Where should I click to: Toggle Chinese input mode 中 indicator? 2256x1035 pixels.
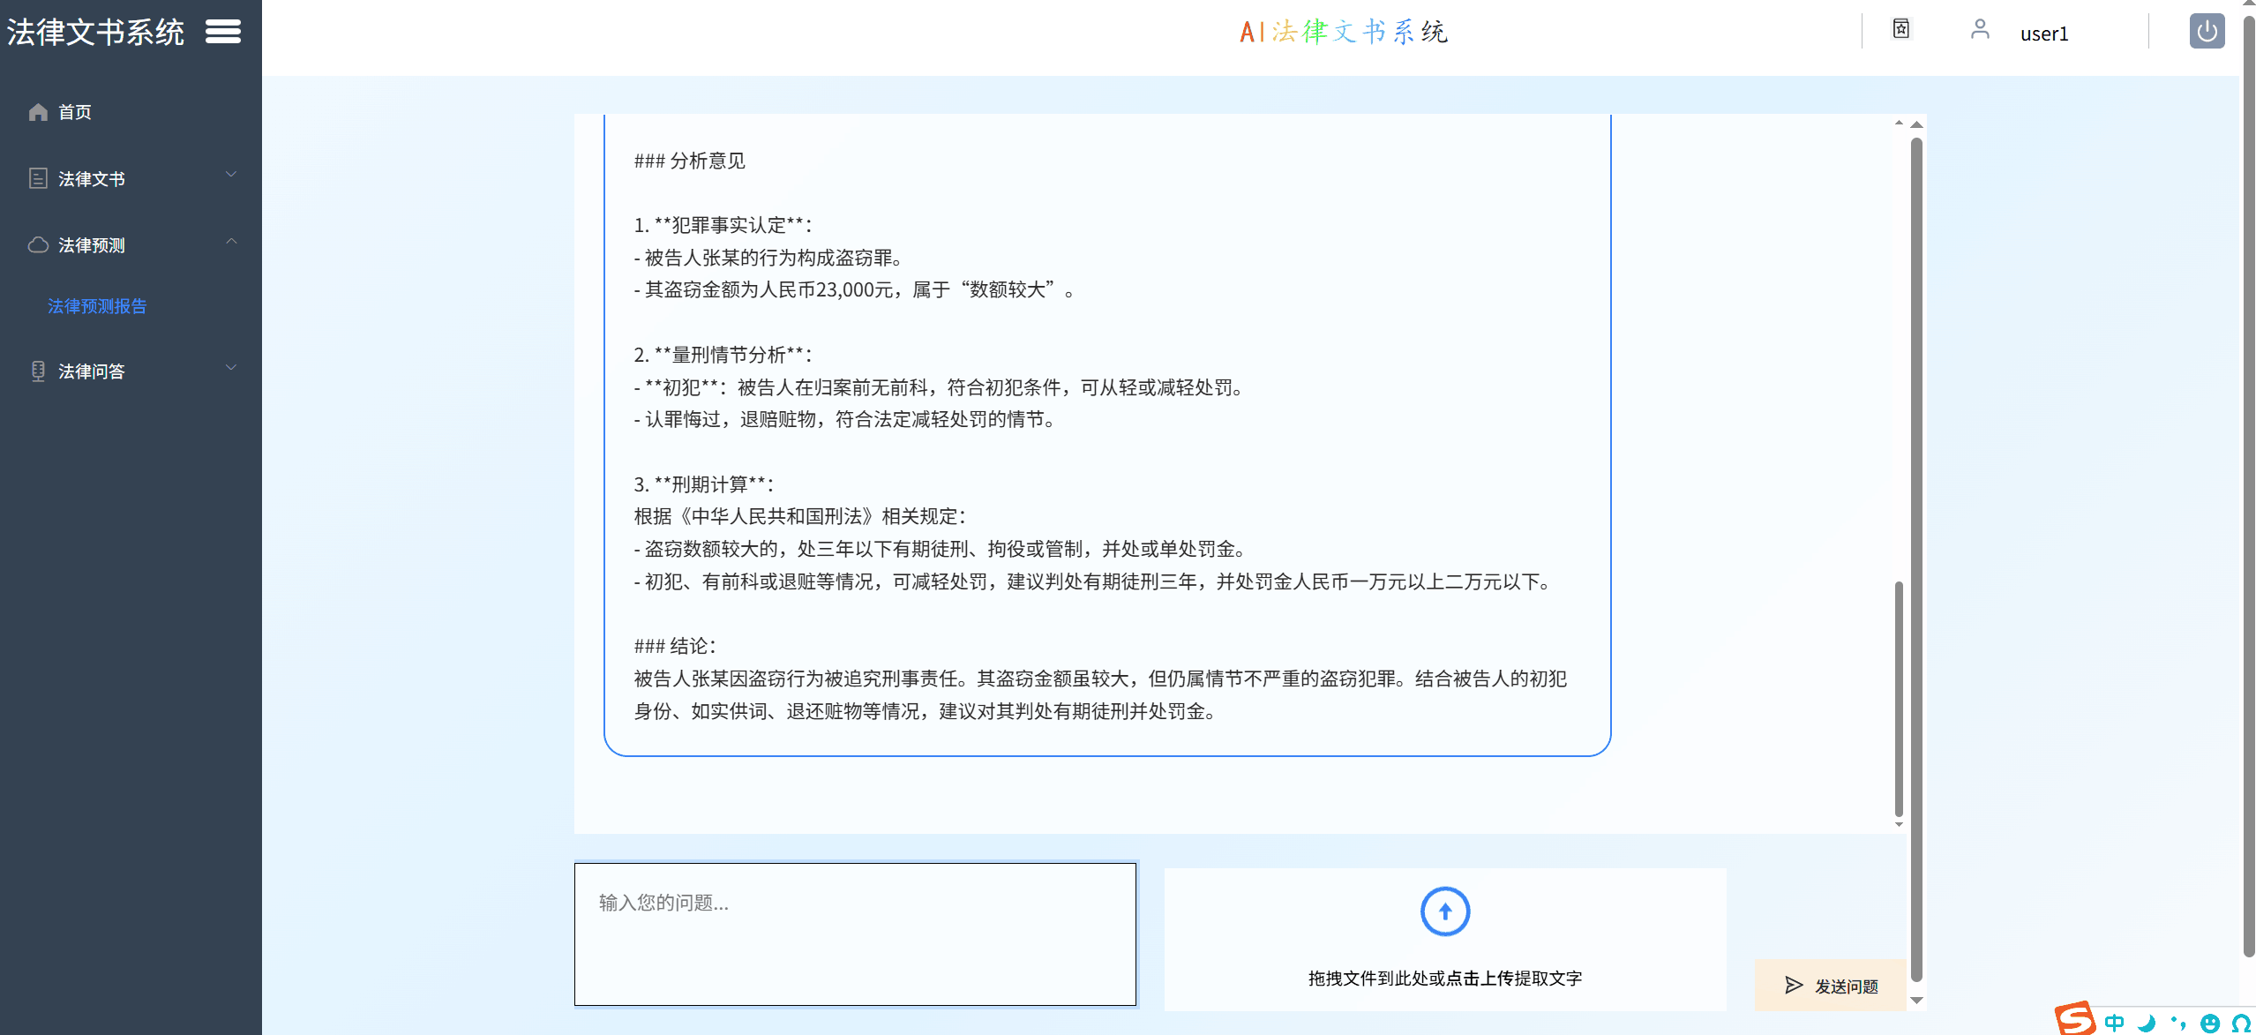click(x=2114, y=1023)
